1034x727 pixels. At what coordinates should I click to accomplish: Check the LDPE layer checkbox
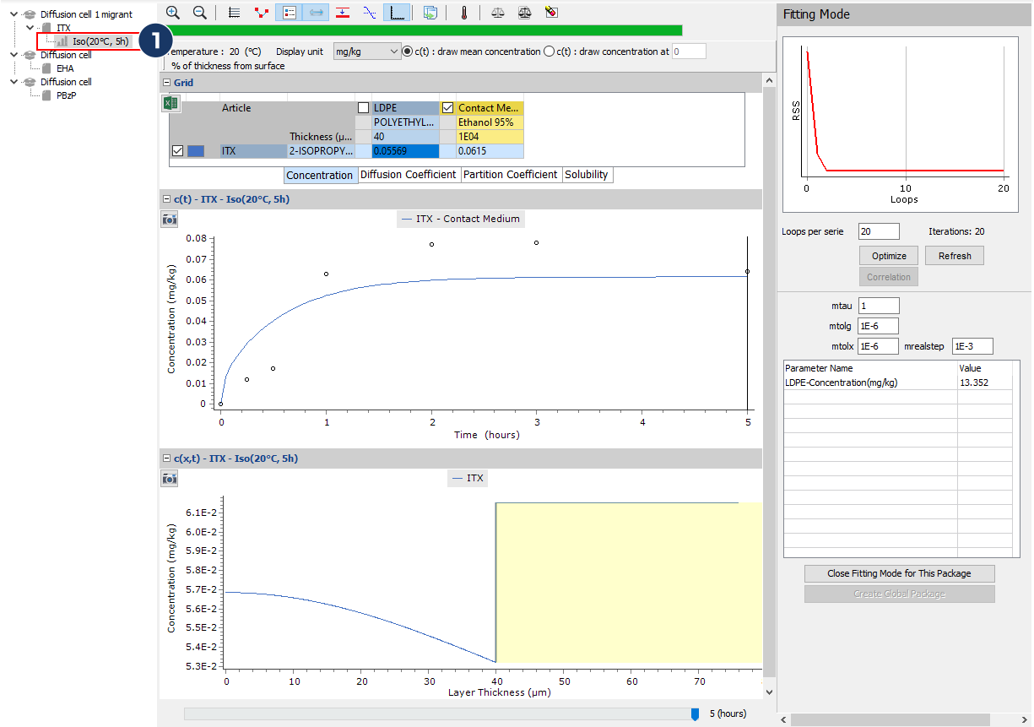363,108
